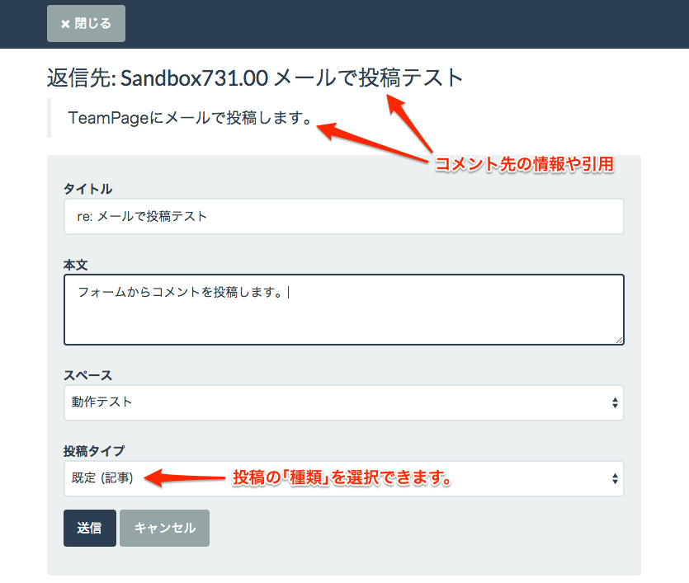The image size is (689, 583).
Task: Click the 本文 textarea resize handle
Action: tap(619, 339)
